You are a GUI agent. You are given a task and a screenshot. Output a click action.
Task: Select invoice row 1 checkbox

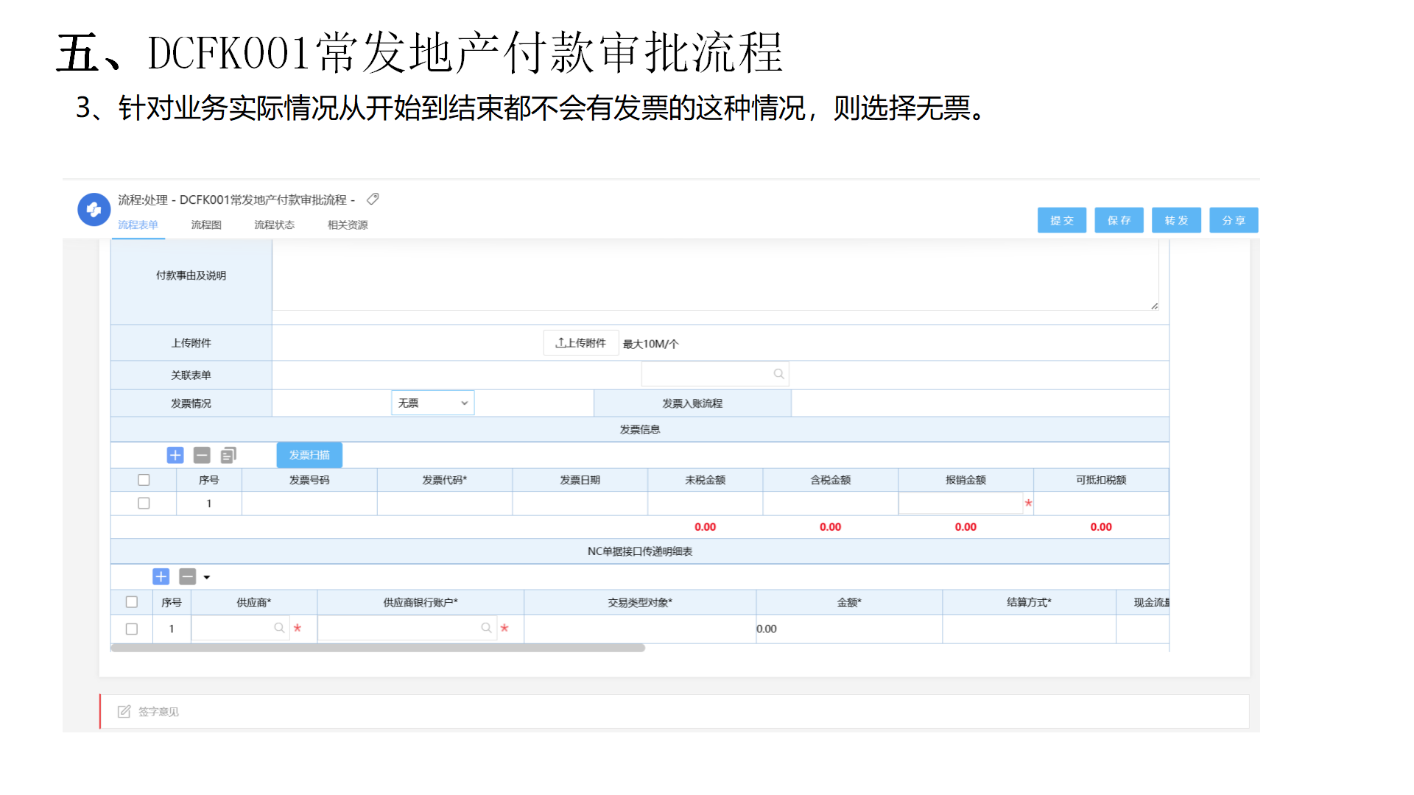point(144,504)
